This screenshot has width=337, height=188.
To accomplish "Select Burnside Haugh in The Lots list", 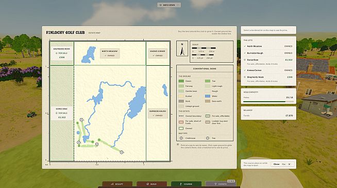I will pos(268,53).
